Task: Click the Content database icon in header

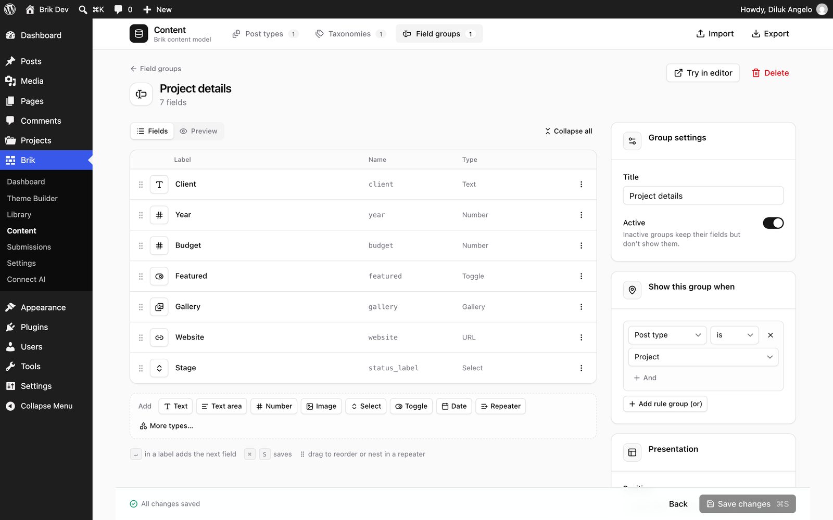Action: tap(138, 34)
